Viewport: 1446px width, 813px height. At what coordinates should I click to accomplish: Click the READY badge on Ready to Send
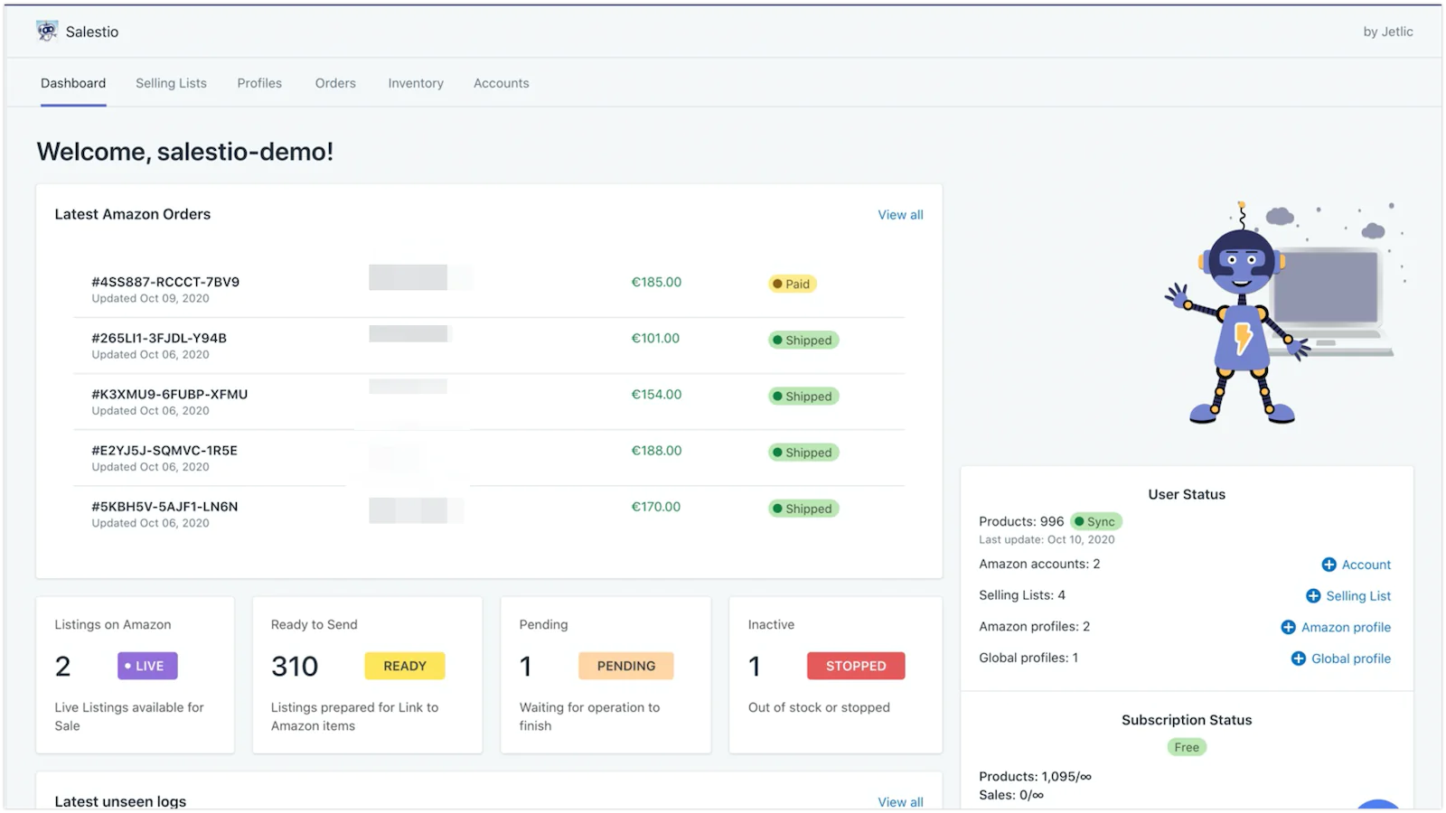pos(404,666)
